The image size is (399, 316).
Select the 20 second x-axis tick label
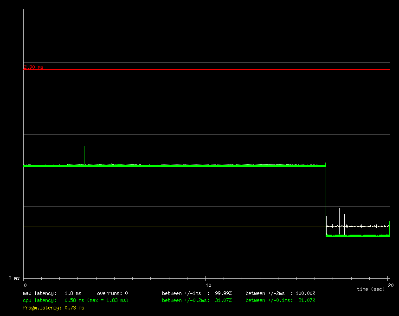click(x=391, y=285)
